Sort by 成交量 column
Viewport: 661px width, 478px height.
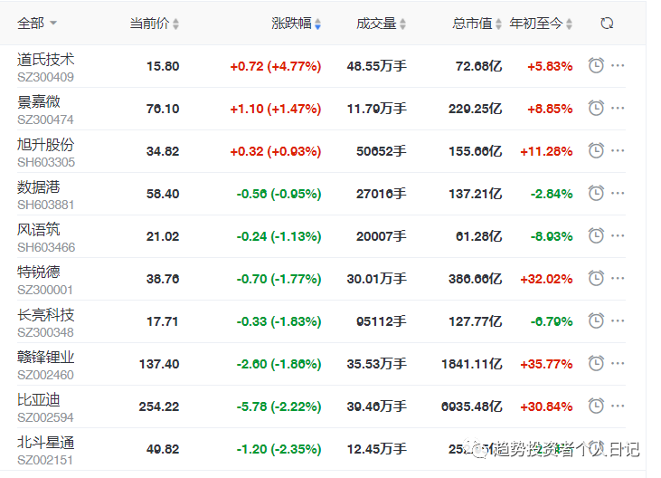[381, 24]
